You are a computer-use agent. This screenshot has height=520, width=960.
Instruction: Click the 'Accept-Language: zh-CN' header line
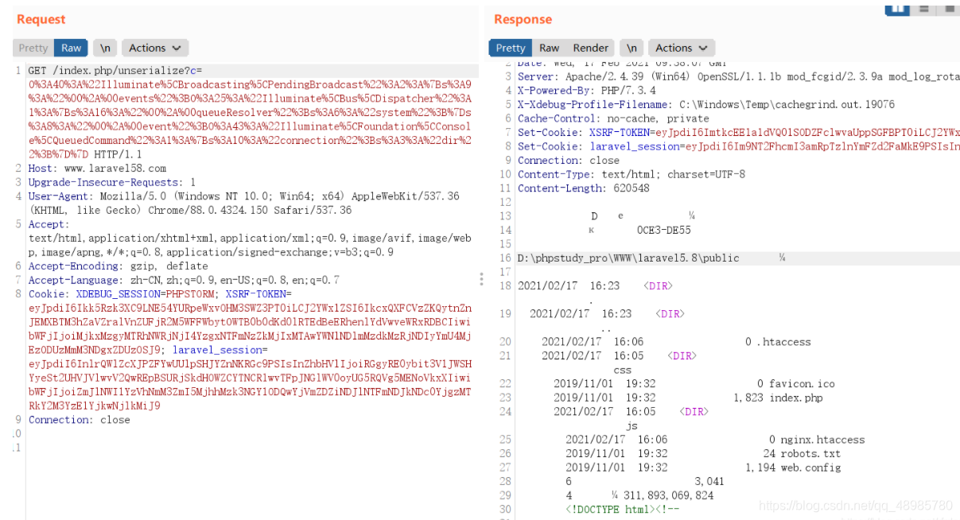tap(184, 280)
